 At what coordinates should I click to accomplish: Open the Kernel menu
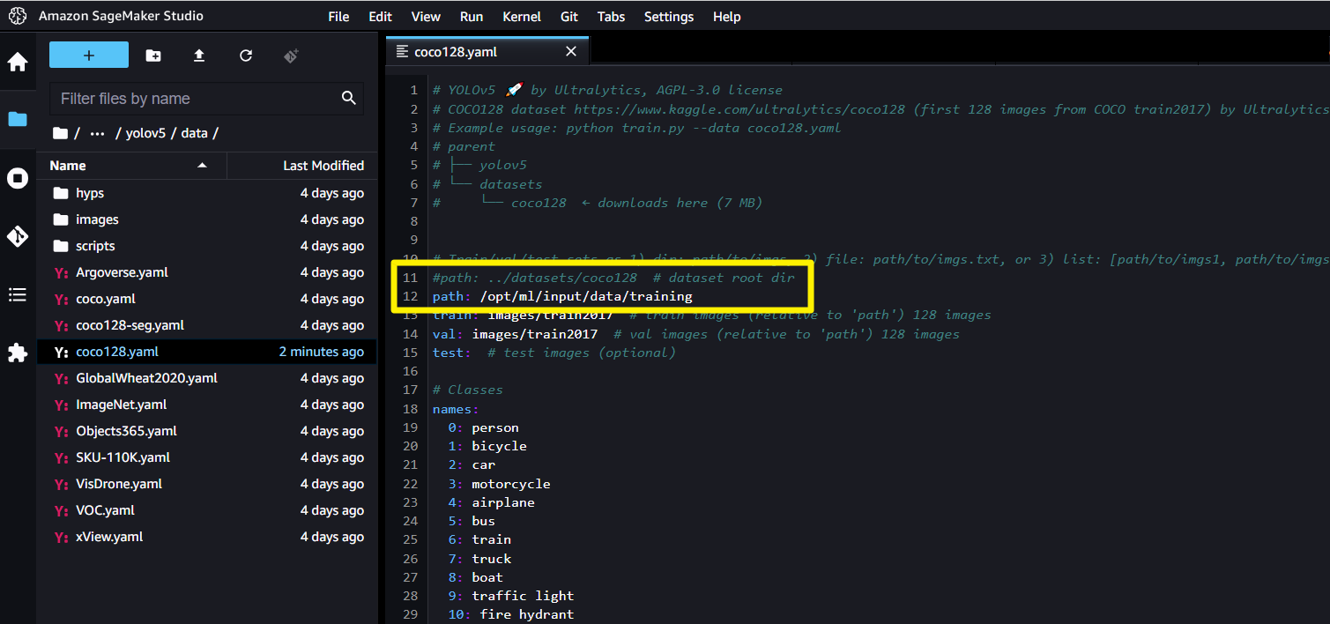click(522, 17)
